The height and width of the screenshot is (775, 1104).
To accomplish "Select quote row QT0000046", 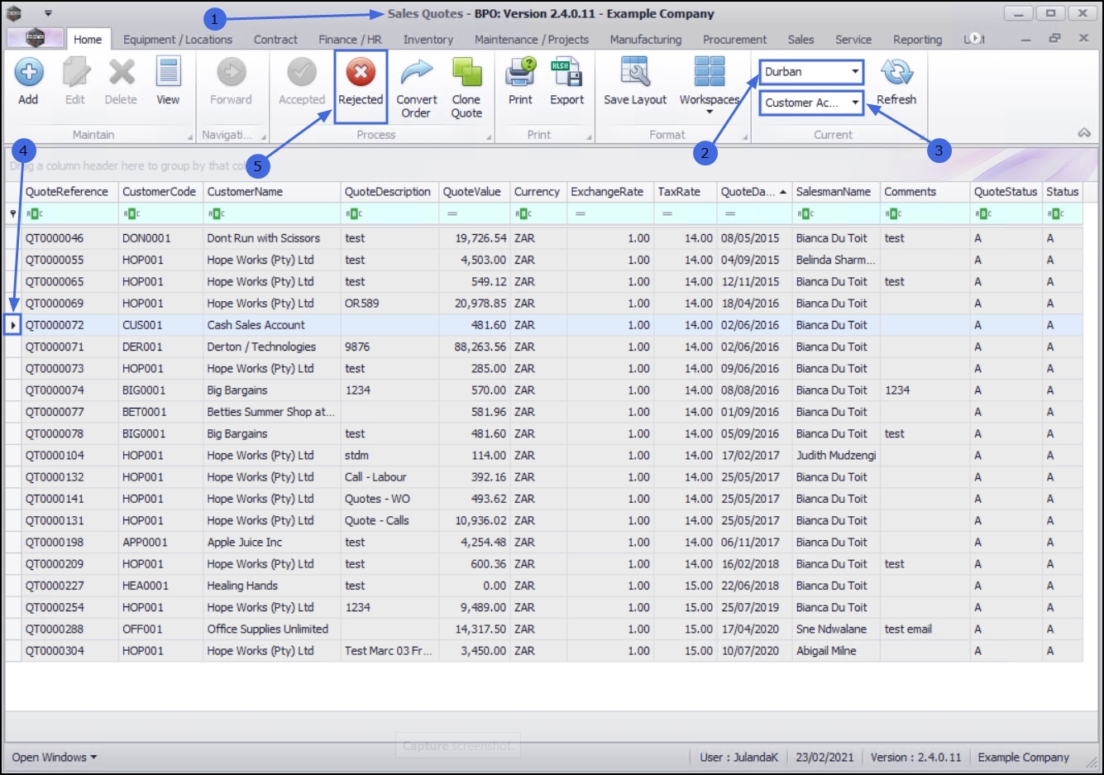I will (544, 238).
